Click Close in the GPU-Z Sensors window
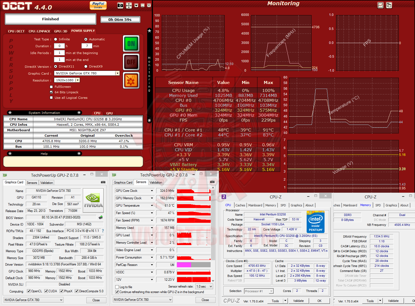The height and width of the screenshot is (306, 415). 205,300
